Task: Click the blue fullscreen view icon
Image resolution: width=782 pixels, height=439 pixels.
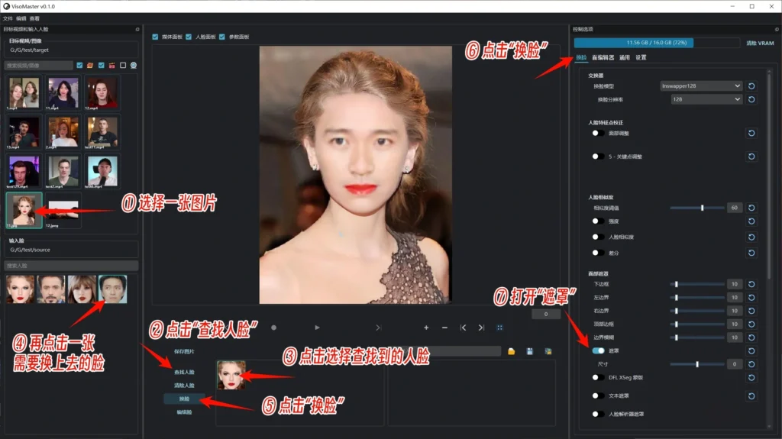Action: [500, 328]
